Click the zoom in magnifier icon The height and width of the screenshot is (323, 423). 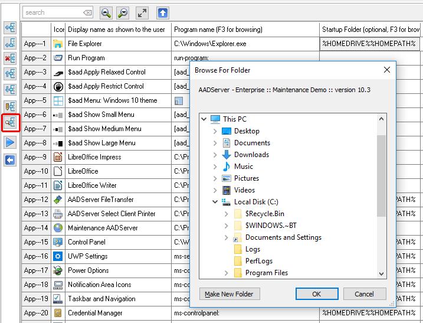pyautogui.click(x=106, y=12)
